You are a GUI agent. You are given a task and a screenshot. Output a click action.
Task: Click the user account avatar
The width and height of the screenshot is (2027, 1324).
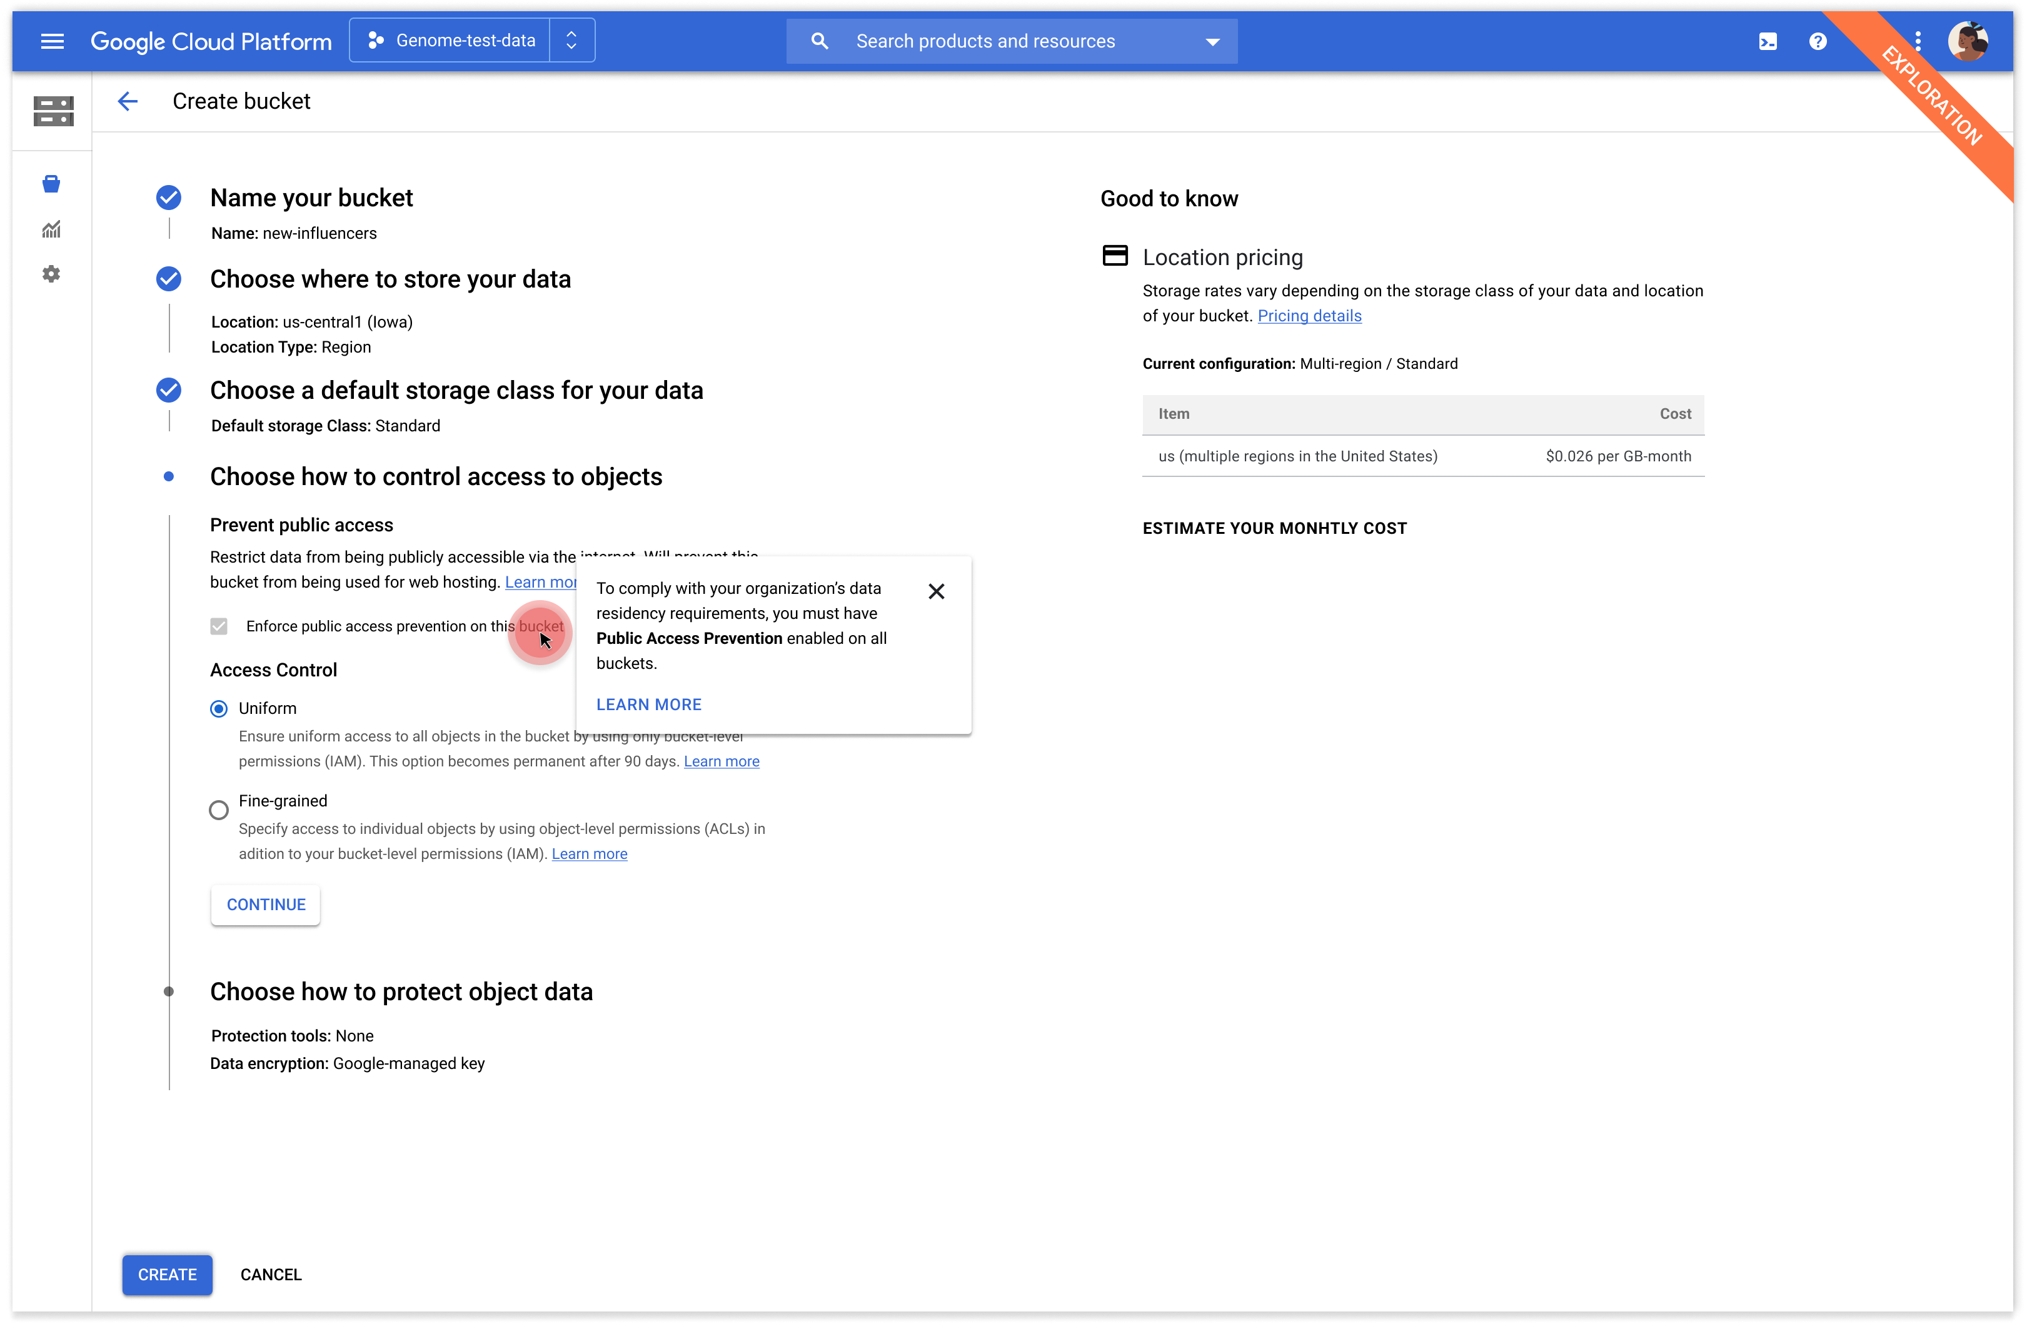click(x=1968, y=41)
